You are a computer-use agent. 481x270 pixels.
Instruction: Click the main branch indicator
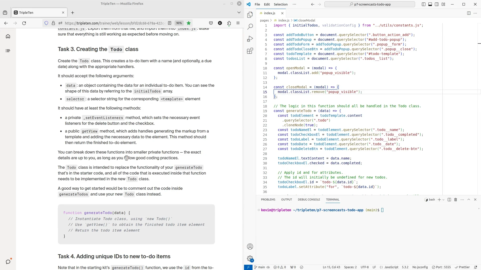tap(261, 267)
